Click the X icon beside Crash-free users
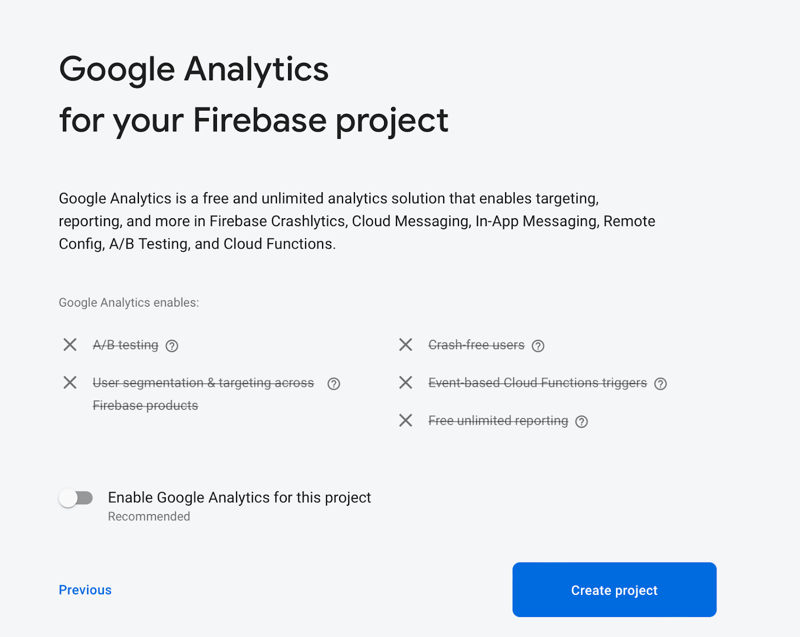The height and width of the screenshot is (637, 800). [405, 344]
